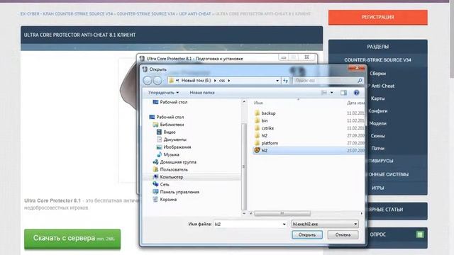Expand the address bar history dropdown
Image resolution: width=454 pixels, height=255 pixels.
pos(277,81)
